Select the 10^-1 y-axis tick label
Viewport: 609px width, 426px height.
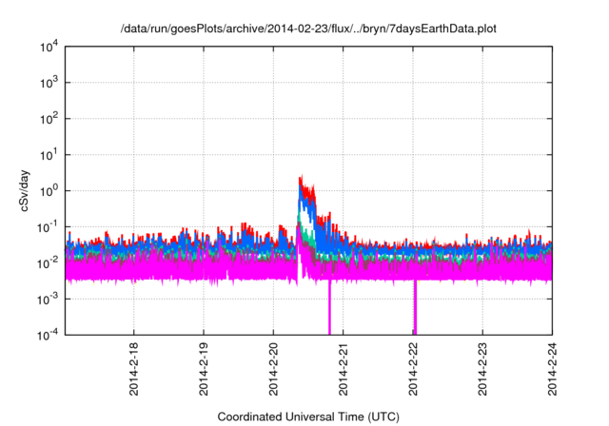(48, 226)
